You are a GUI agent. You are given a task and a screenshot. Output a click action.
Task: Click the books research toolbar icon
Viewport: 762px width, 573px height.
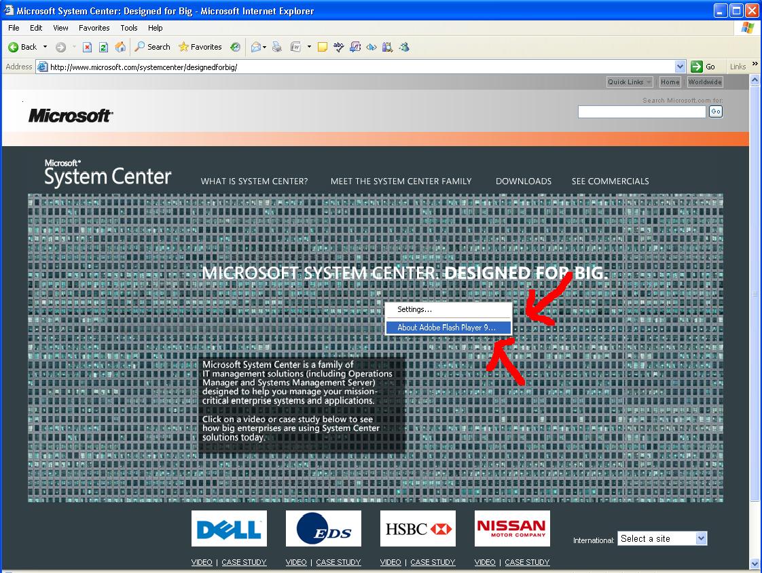tap(387, 47)
